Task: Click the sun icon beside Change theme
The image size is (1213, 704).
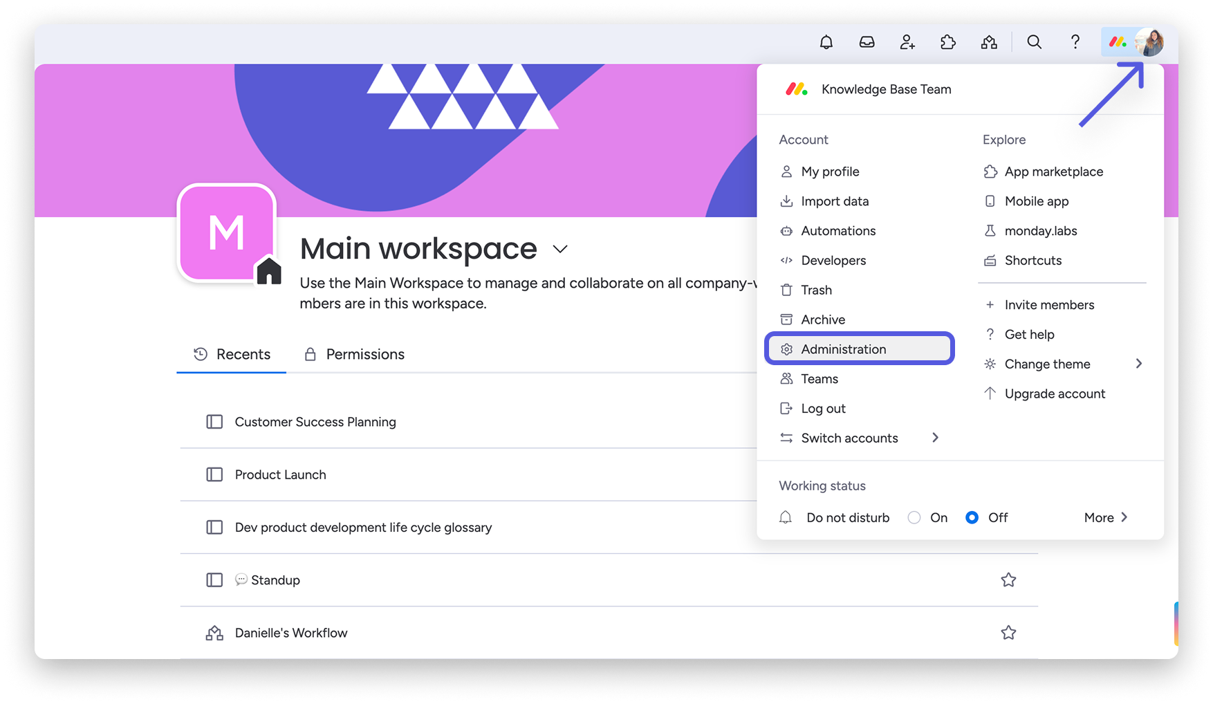Action: 990,364
